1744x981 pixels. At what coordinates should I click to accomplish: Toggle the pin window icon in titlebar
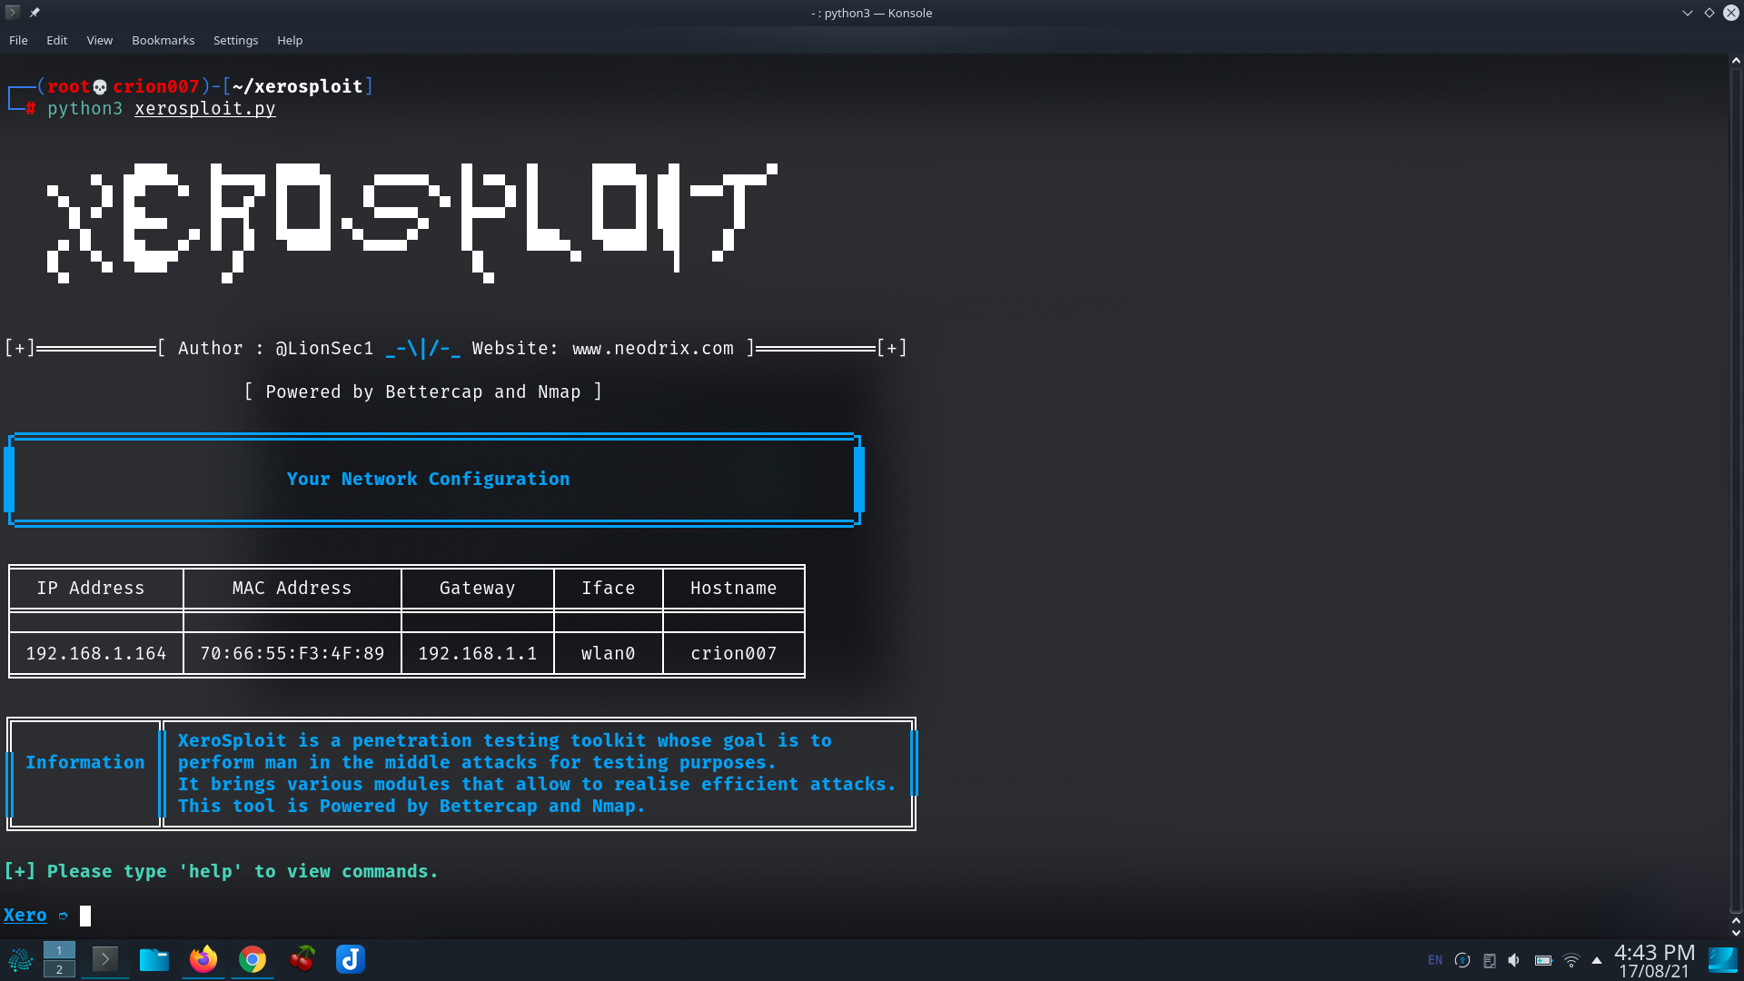pyautogui.click(x=35, y=13)
